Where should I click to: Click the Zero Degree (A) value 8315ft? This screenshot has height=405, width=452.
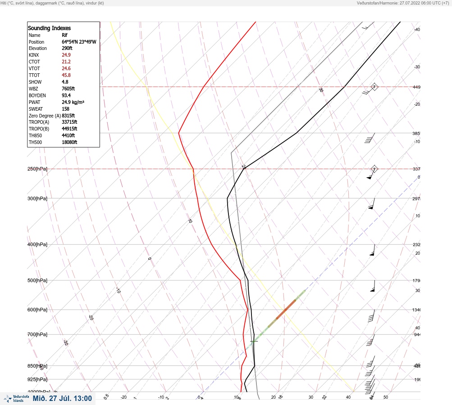pyautogui.click(x=68, y=116)
